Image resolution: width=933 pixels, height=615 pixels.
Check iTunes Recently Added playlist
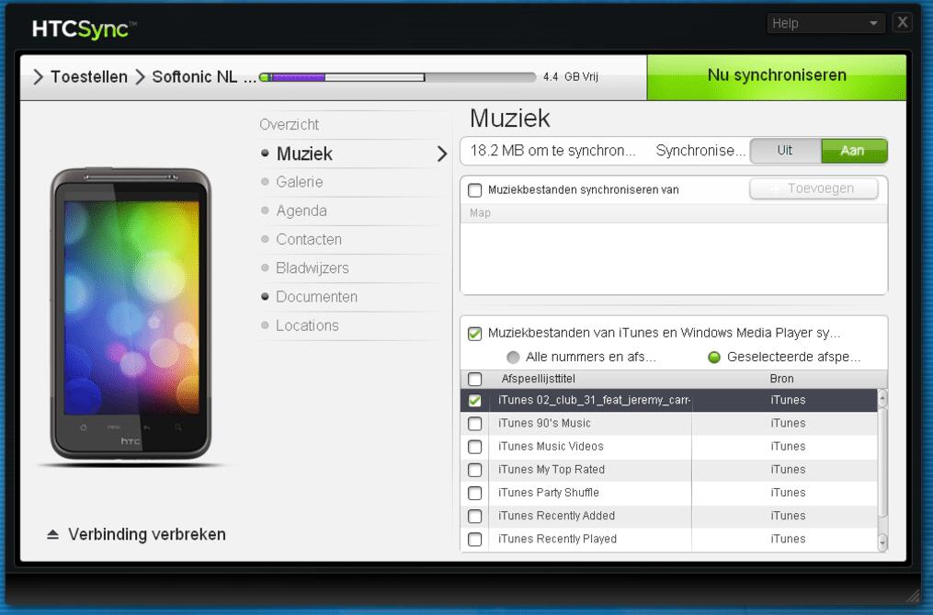coord(474,517)
